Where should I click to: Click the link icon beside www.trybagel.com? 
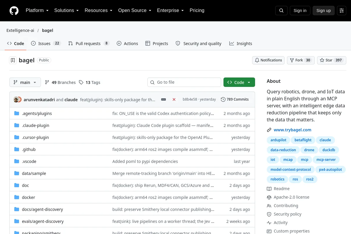[x=269, y=130]
